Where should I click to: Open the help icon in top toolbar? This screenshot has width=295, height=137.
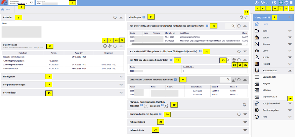tap(274, 3)
